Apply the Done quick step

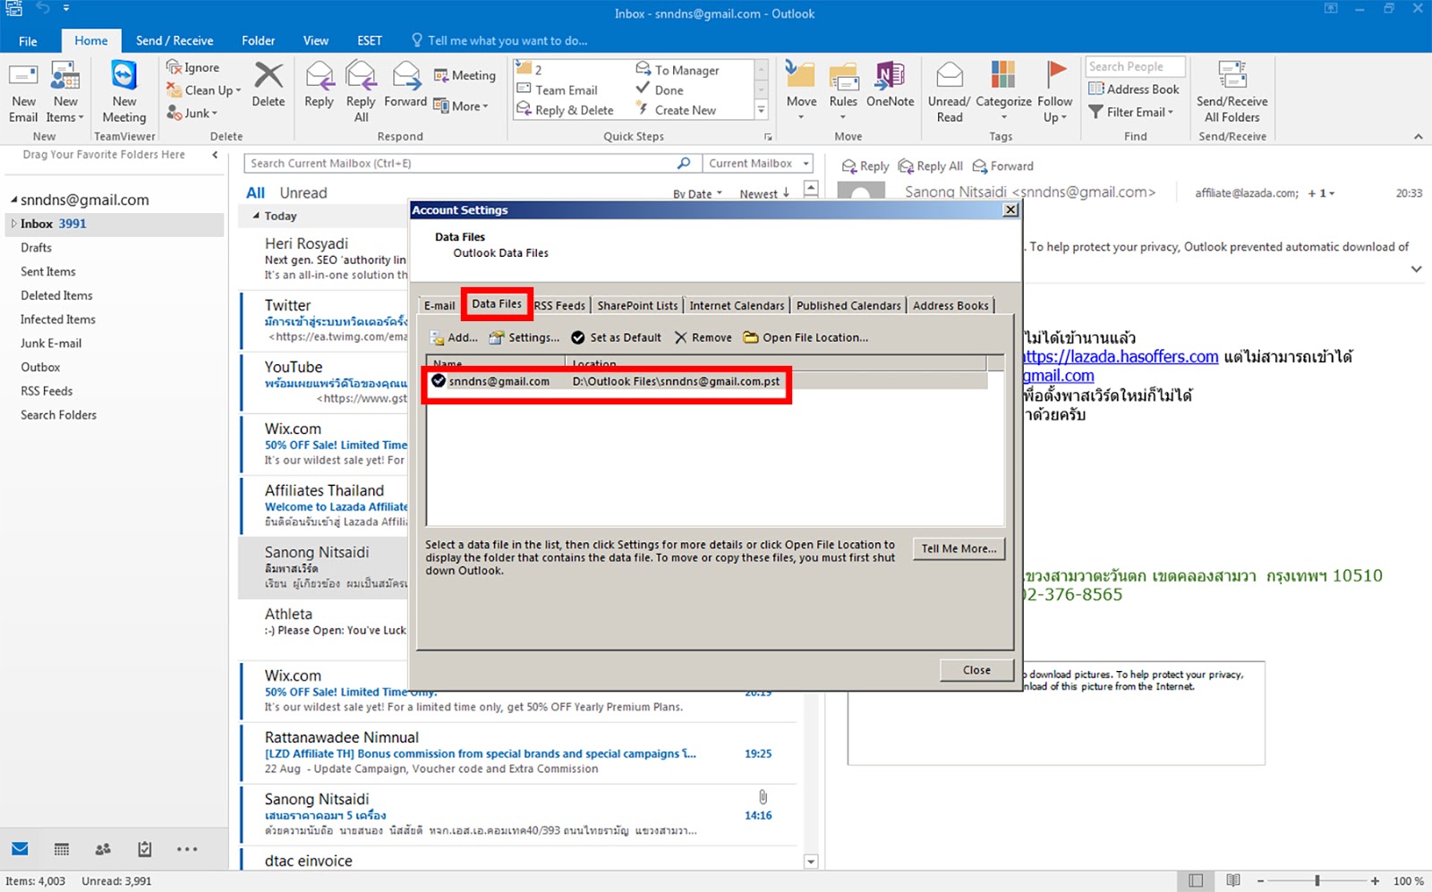point(660,89)
